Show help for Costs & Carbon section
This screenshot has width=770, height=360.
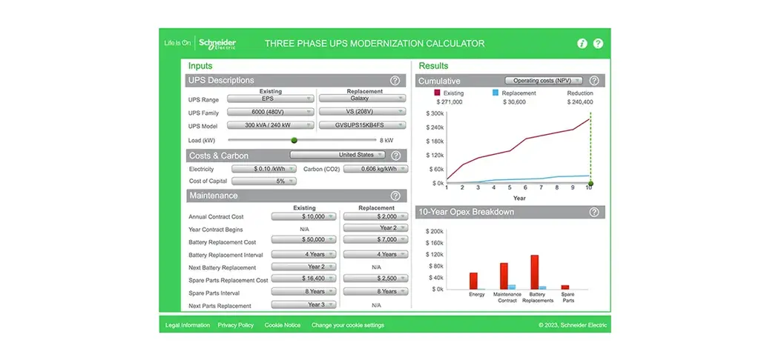tap(396, 156)
